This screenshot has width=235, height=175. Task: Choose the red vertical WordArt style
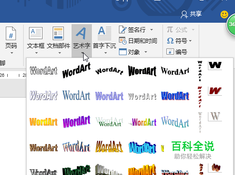[x=200, y=97]
